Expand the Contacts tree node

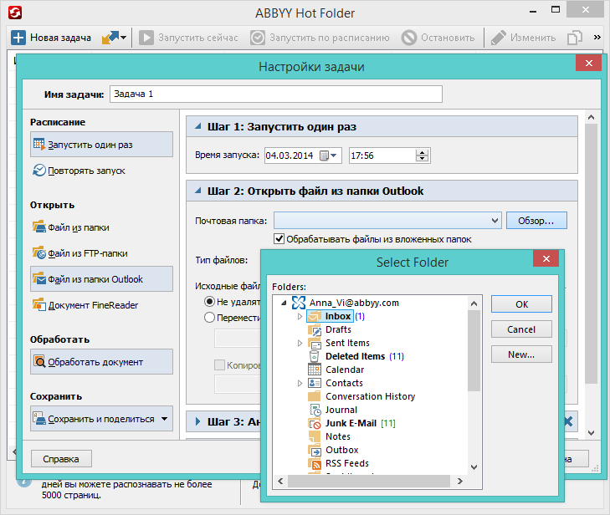300,383
